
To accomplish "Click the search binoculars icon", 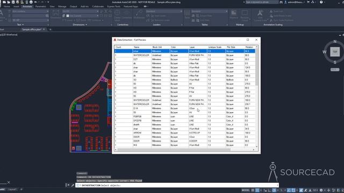I will pyautogui.click(x=281, y=2).
